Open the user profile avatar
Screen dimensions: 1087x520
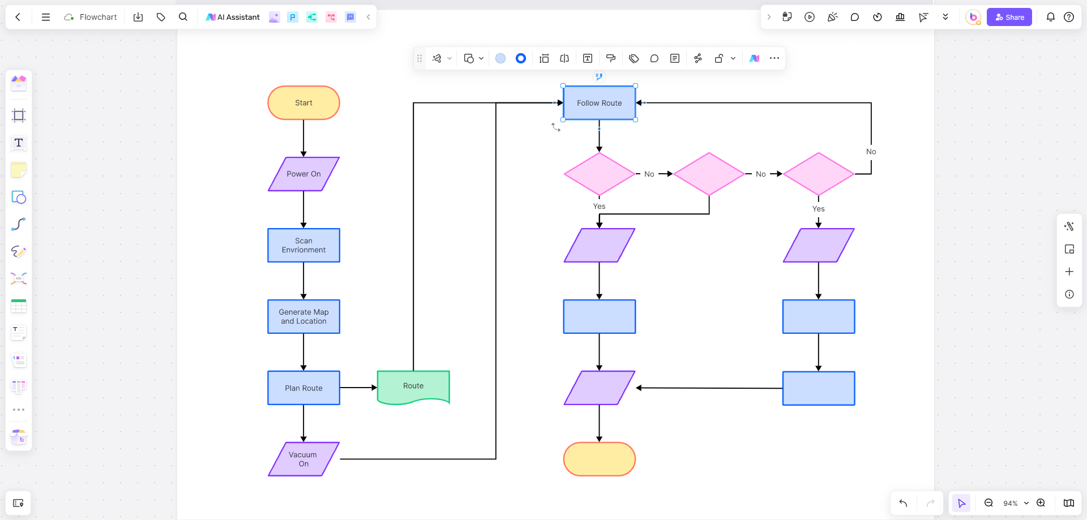click(x=973, y=17)
